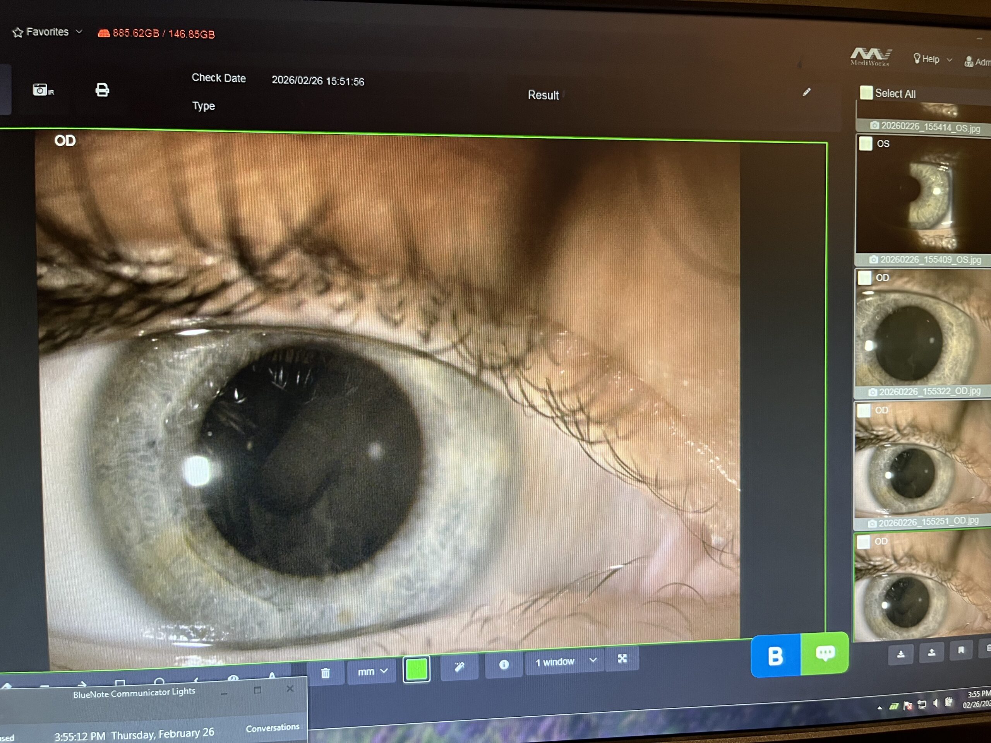Open the image info icon
This screenshot has width=991, height=743.
pyautogui.click(x=504, y=664)
